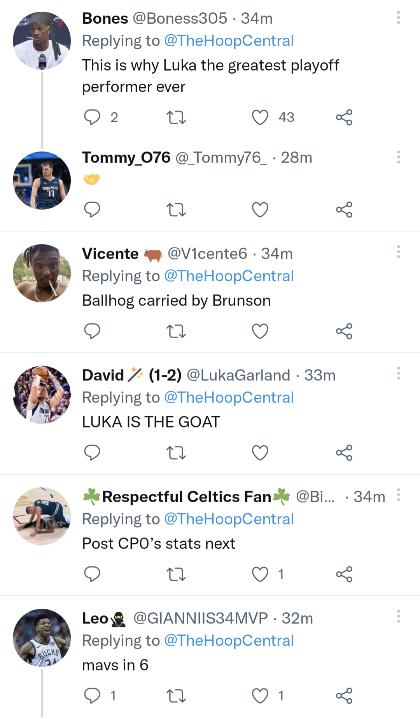
Task: Reply to David's "LUKA IS THE GOAT" tweet
Action: pyautogui.click(x=92, y=453)
